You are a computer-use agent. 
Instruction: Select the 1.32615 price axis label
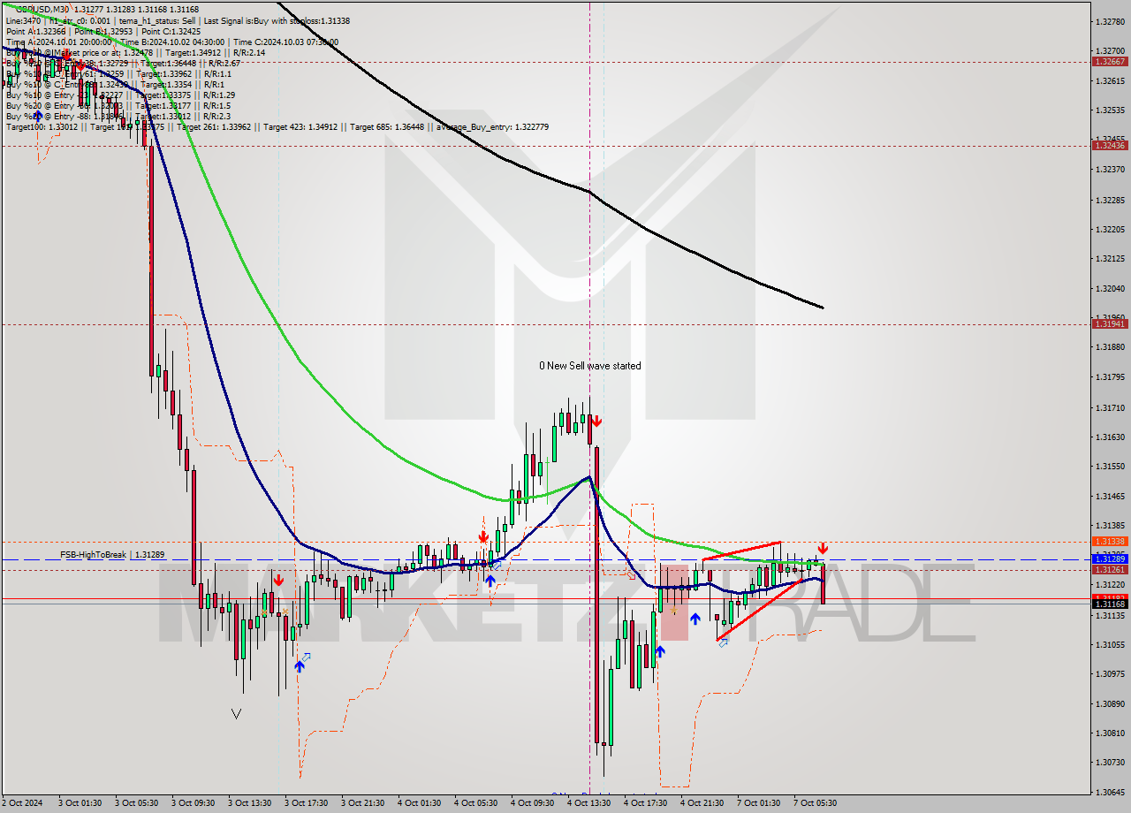click(x=1110, y=80)
